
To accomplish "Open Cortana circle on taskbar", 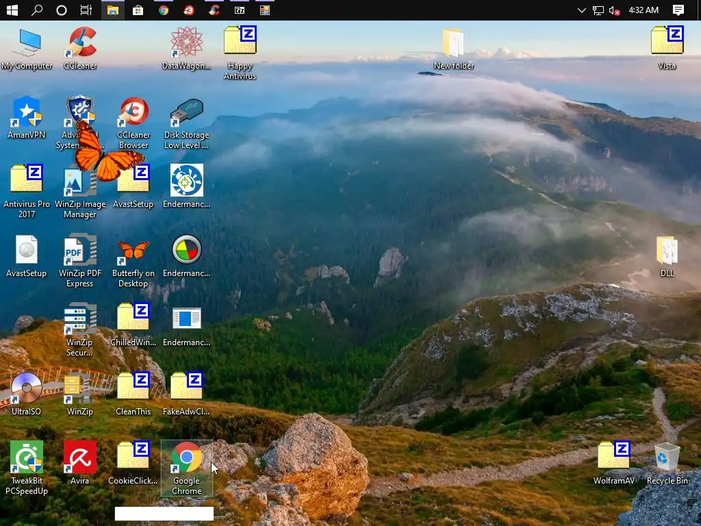I will 62,10.
